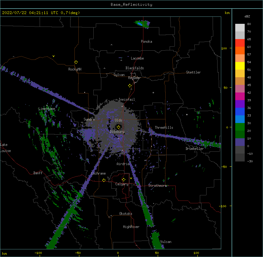
Task: Click the yellow V marker northwest of RockyMH
Action: 53,56
